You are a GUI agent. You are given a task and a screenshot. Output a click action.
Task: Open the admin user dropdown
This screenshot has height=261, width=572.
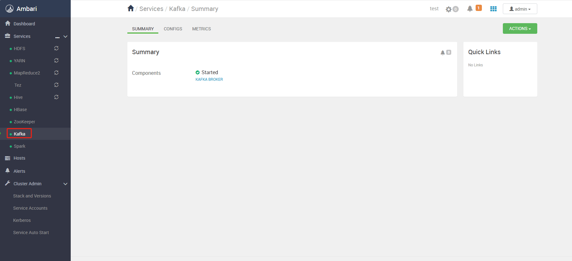520,9
